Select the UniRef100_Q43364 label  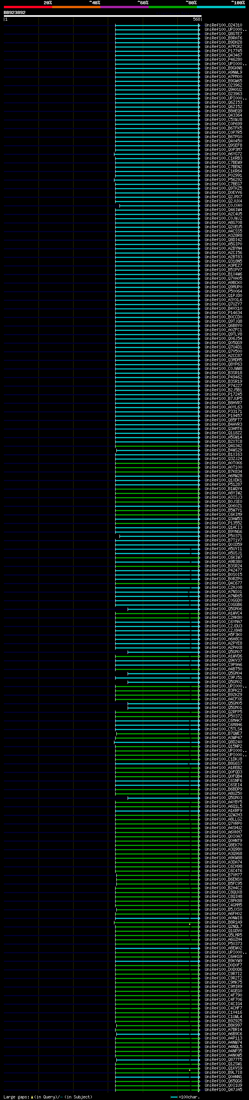tap(223, 115)
